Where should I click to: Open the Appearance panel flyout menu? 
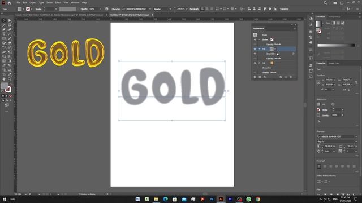click(x=295, y=29)
